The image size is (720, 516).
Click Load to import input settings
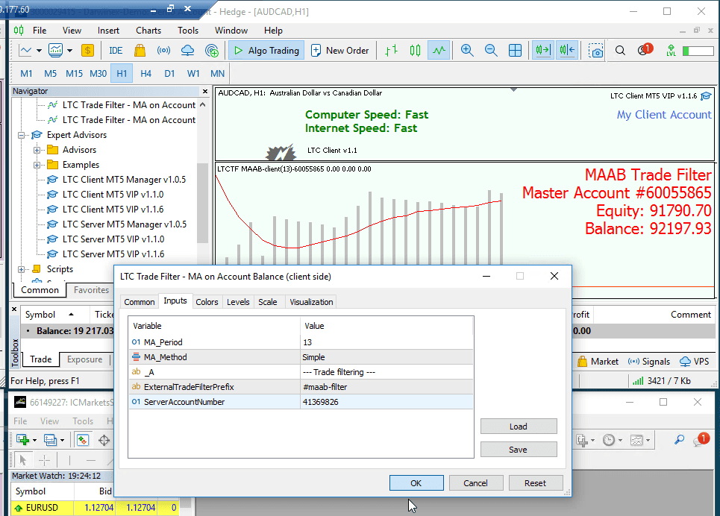coord(519,427)
